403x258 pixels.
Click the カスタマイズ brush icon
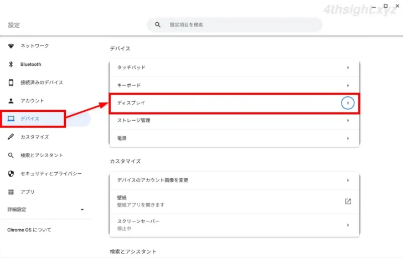click(x=11, y=137)
